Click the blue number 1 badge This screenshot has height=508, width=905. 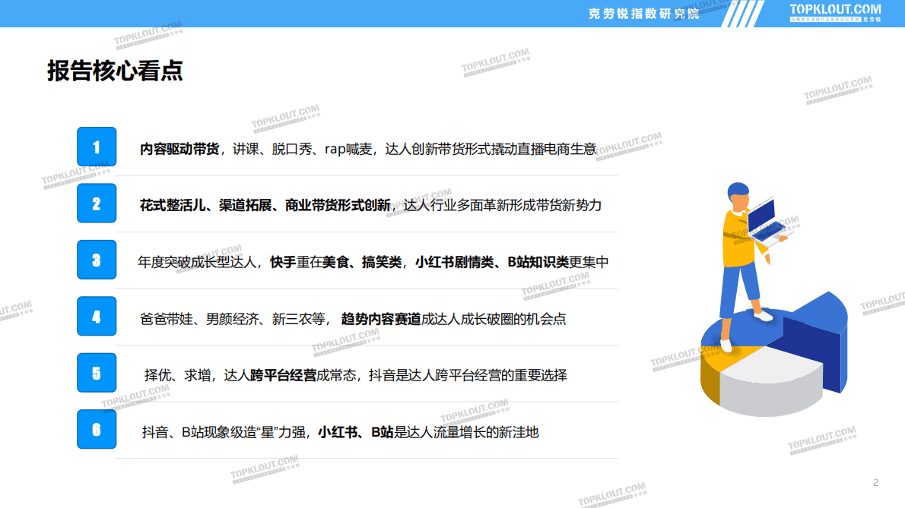pos(97,147)
